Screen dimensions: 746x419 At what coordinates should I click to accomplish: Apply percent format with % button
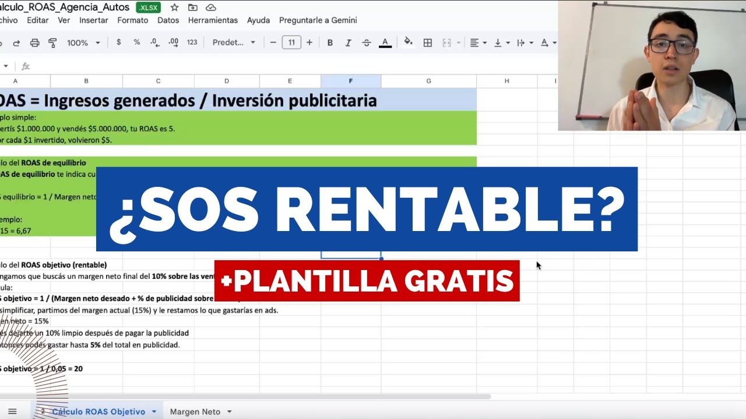pyautogui.click(x=137, y=42)
